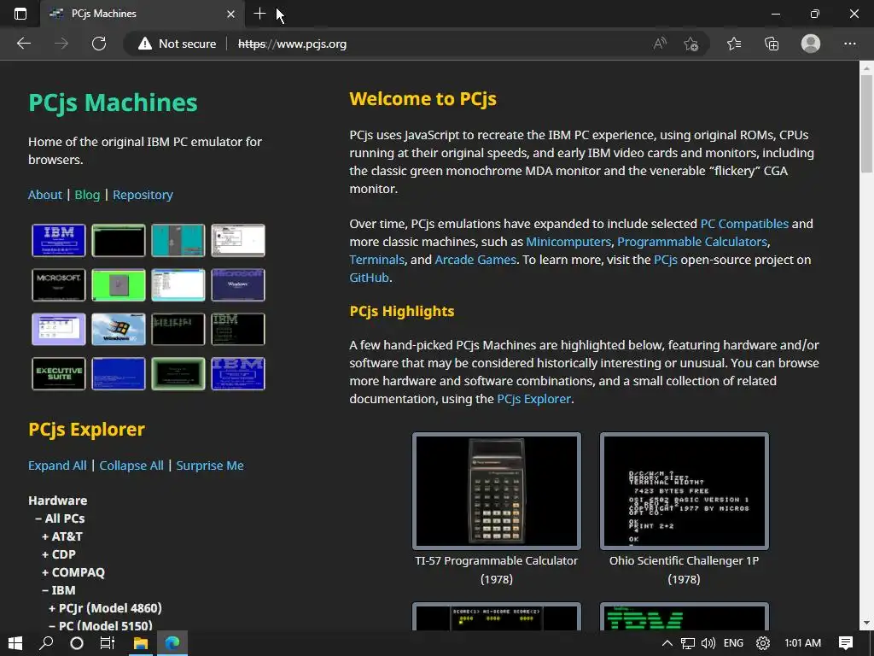Expand the CDP tree node
The height and width of the screenshot is (656, 874).
[59, 553]
